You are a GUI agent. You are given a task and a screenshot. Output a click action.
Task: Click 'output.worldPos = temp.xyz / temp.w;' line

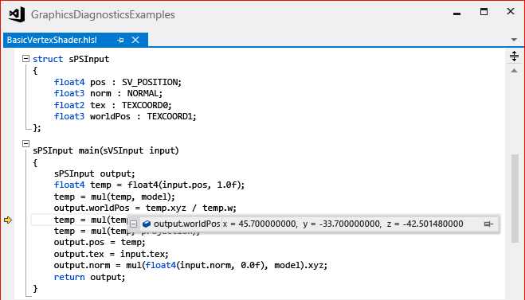pos(145,208)
